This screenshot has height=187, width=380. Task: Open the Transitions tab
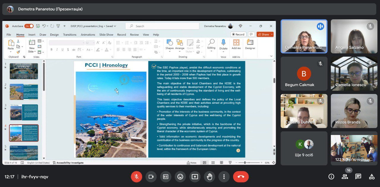coord(70,34)
